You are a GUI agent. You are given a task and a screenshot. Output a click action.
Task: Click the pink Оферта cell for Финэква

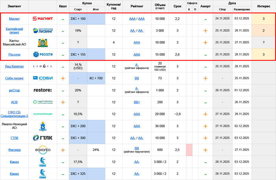click(189, 150)
